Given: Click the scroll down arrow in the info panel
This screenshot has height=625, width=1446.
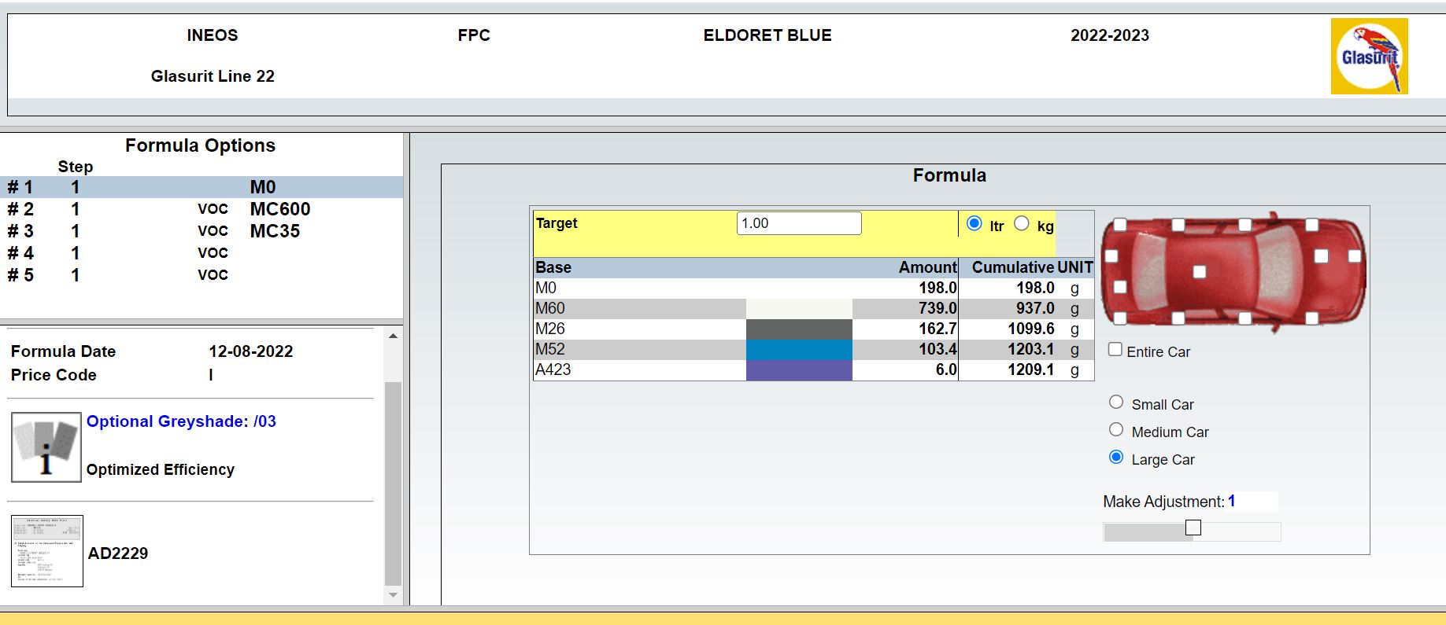Looking at the screenshot, I should coord(393,595).
